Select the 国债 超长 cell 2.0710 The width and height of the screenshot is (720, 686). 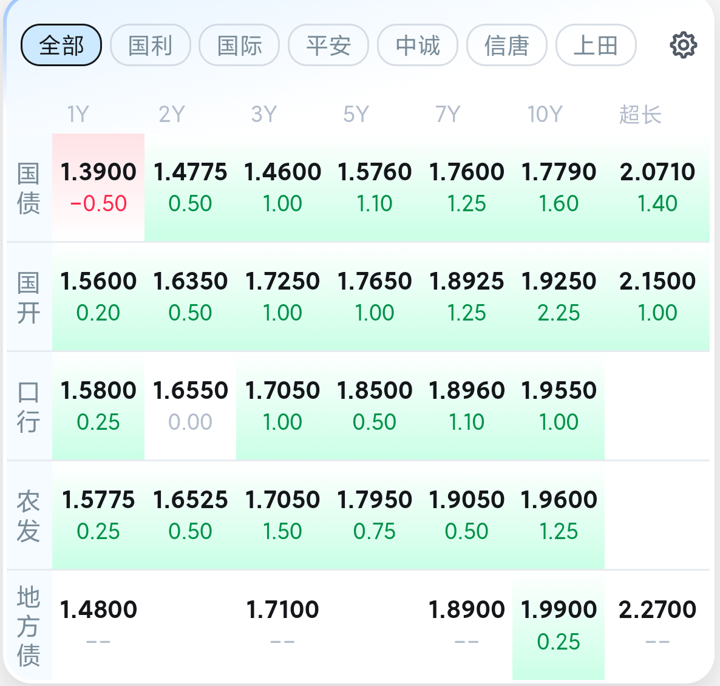pyautogui.click(x=657, y=187)
